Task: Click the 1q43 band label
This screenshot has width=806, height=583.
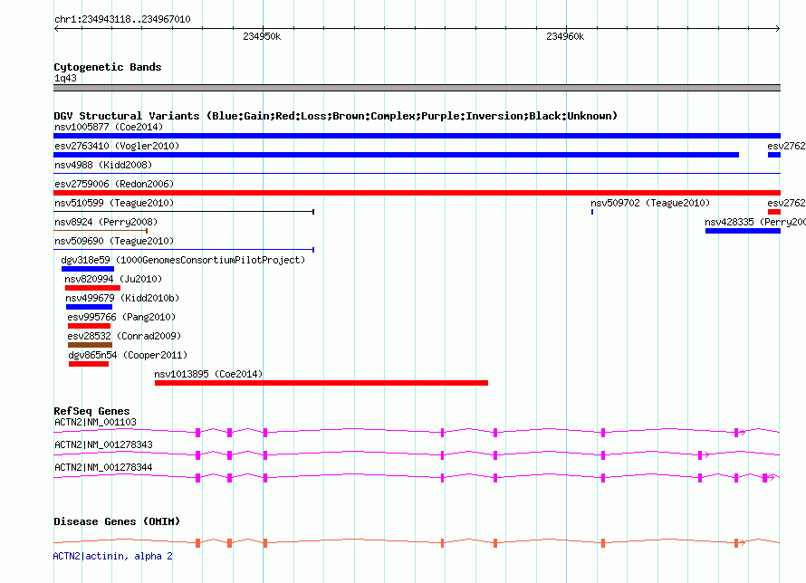Action: [x=65, y=78]
